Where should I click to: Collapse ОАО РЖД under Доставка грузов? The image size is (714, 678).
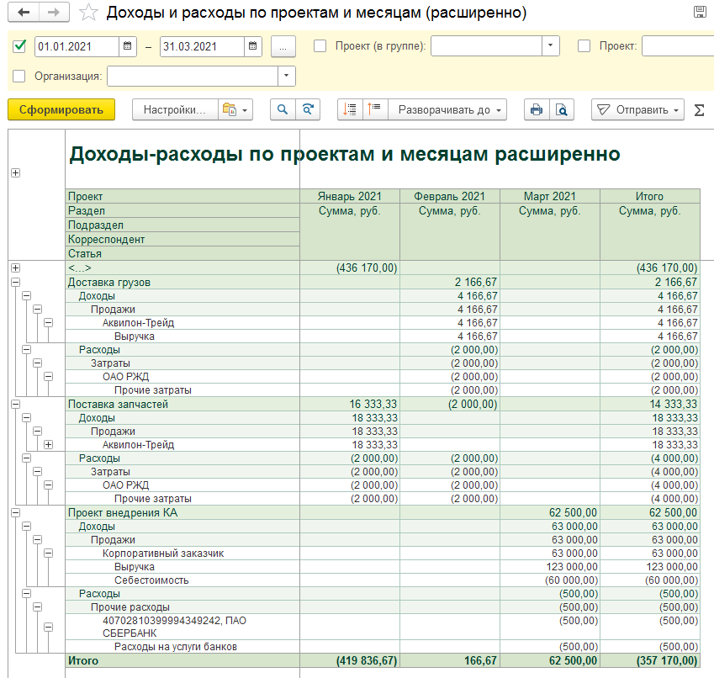[48, 377]
